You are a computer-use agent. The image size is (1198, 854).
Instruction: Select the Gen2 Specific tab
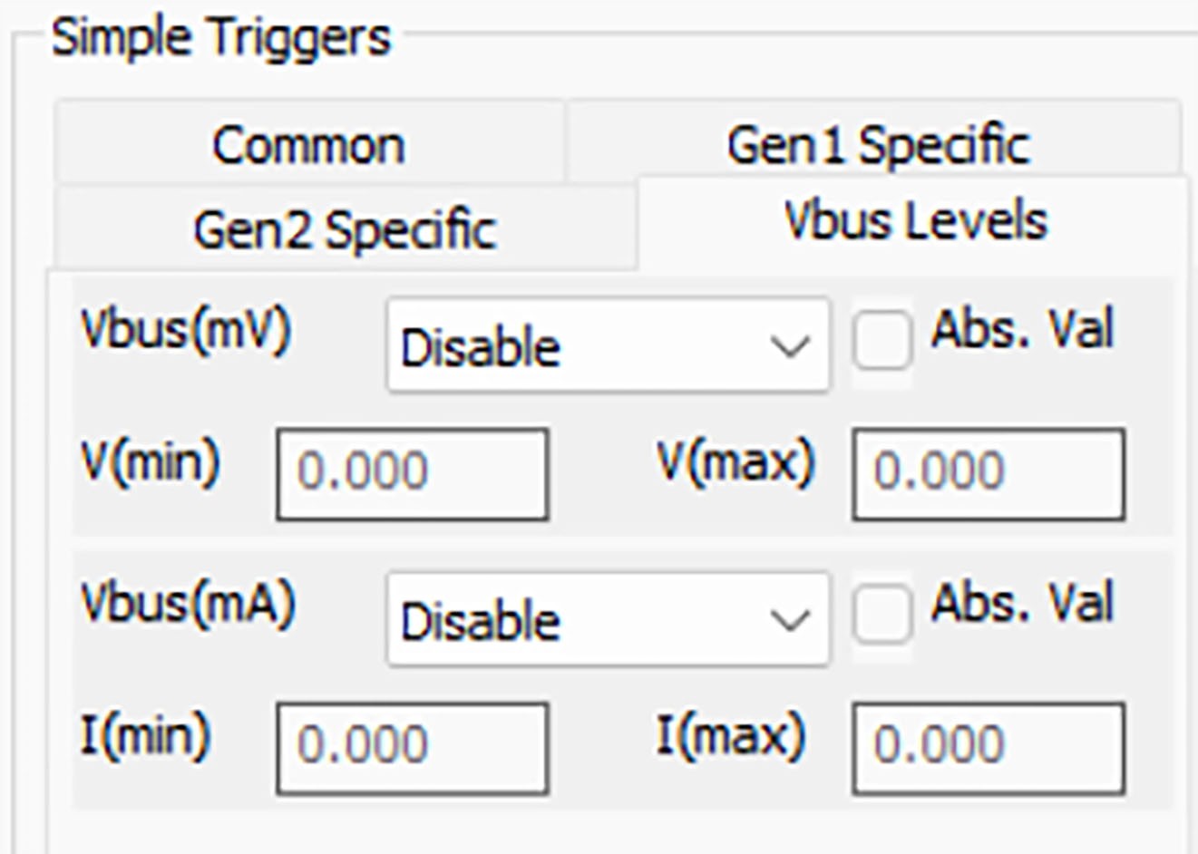pyautogui.click(x=345, y=228)
